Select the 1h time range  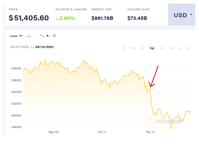124,48
